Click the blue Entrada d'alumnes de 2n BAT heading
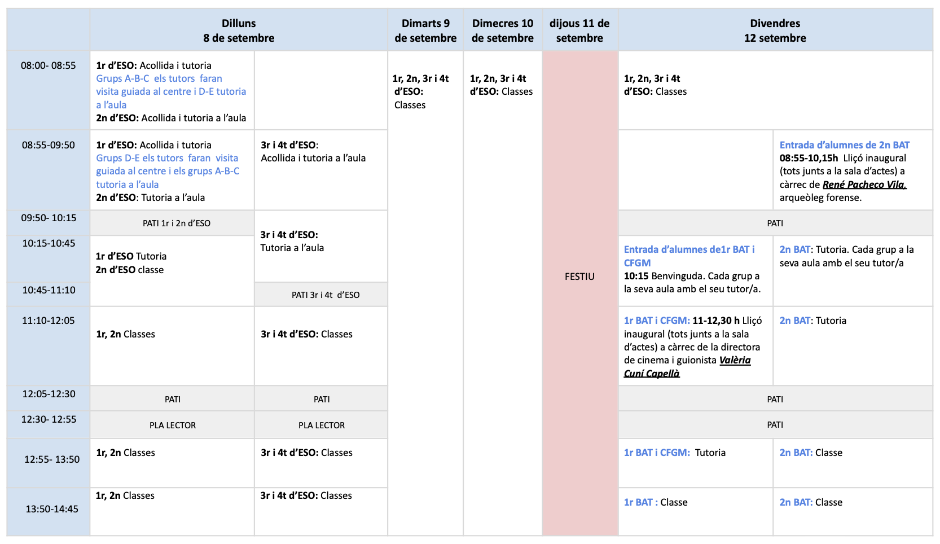940x544 pixels. tap(844, 145)
